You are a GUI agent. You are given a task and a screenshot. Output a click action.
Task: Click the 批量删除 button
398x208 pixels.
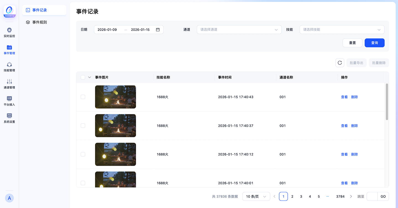tap(379, 63)
